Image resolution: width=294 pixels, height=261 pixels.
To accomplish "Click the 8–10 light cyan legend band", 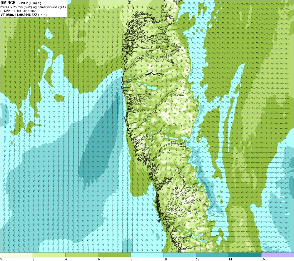I will click(x=147, y=255).
